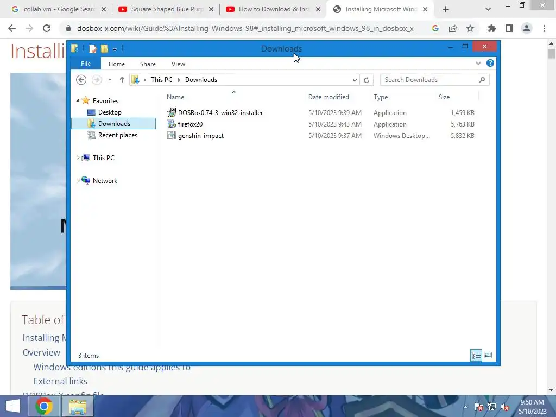The height and width of the screenshot is (417, 556).
Task: Open the Home ribbon tab
Action: point(117,64)
